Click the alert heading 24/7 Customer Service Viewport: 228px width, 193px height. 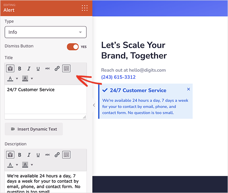pos(138,90)
